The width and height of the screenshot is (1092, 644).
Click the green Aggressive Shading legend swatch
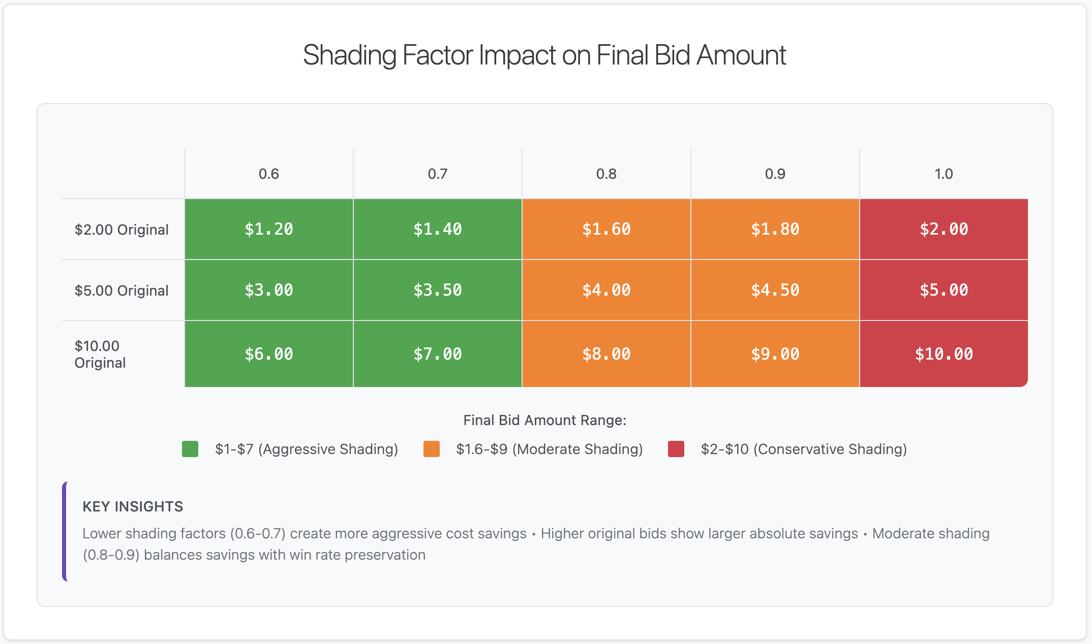[190, 449]
